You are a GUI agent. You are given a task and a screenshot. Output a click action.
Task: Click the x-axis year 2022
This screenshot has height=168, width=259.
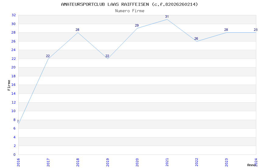[197, 163]
